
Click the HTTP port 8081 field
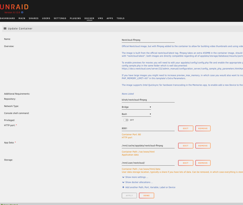(148, 128)
